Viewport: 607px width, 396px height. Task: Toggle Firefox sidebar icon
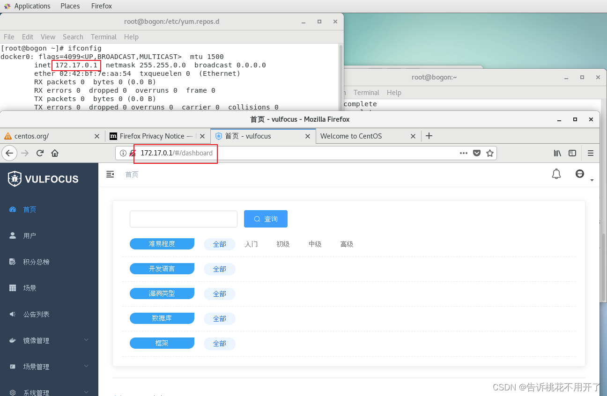point(572,153)
